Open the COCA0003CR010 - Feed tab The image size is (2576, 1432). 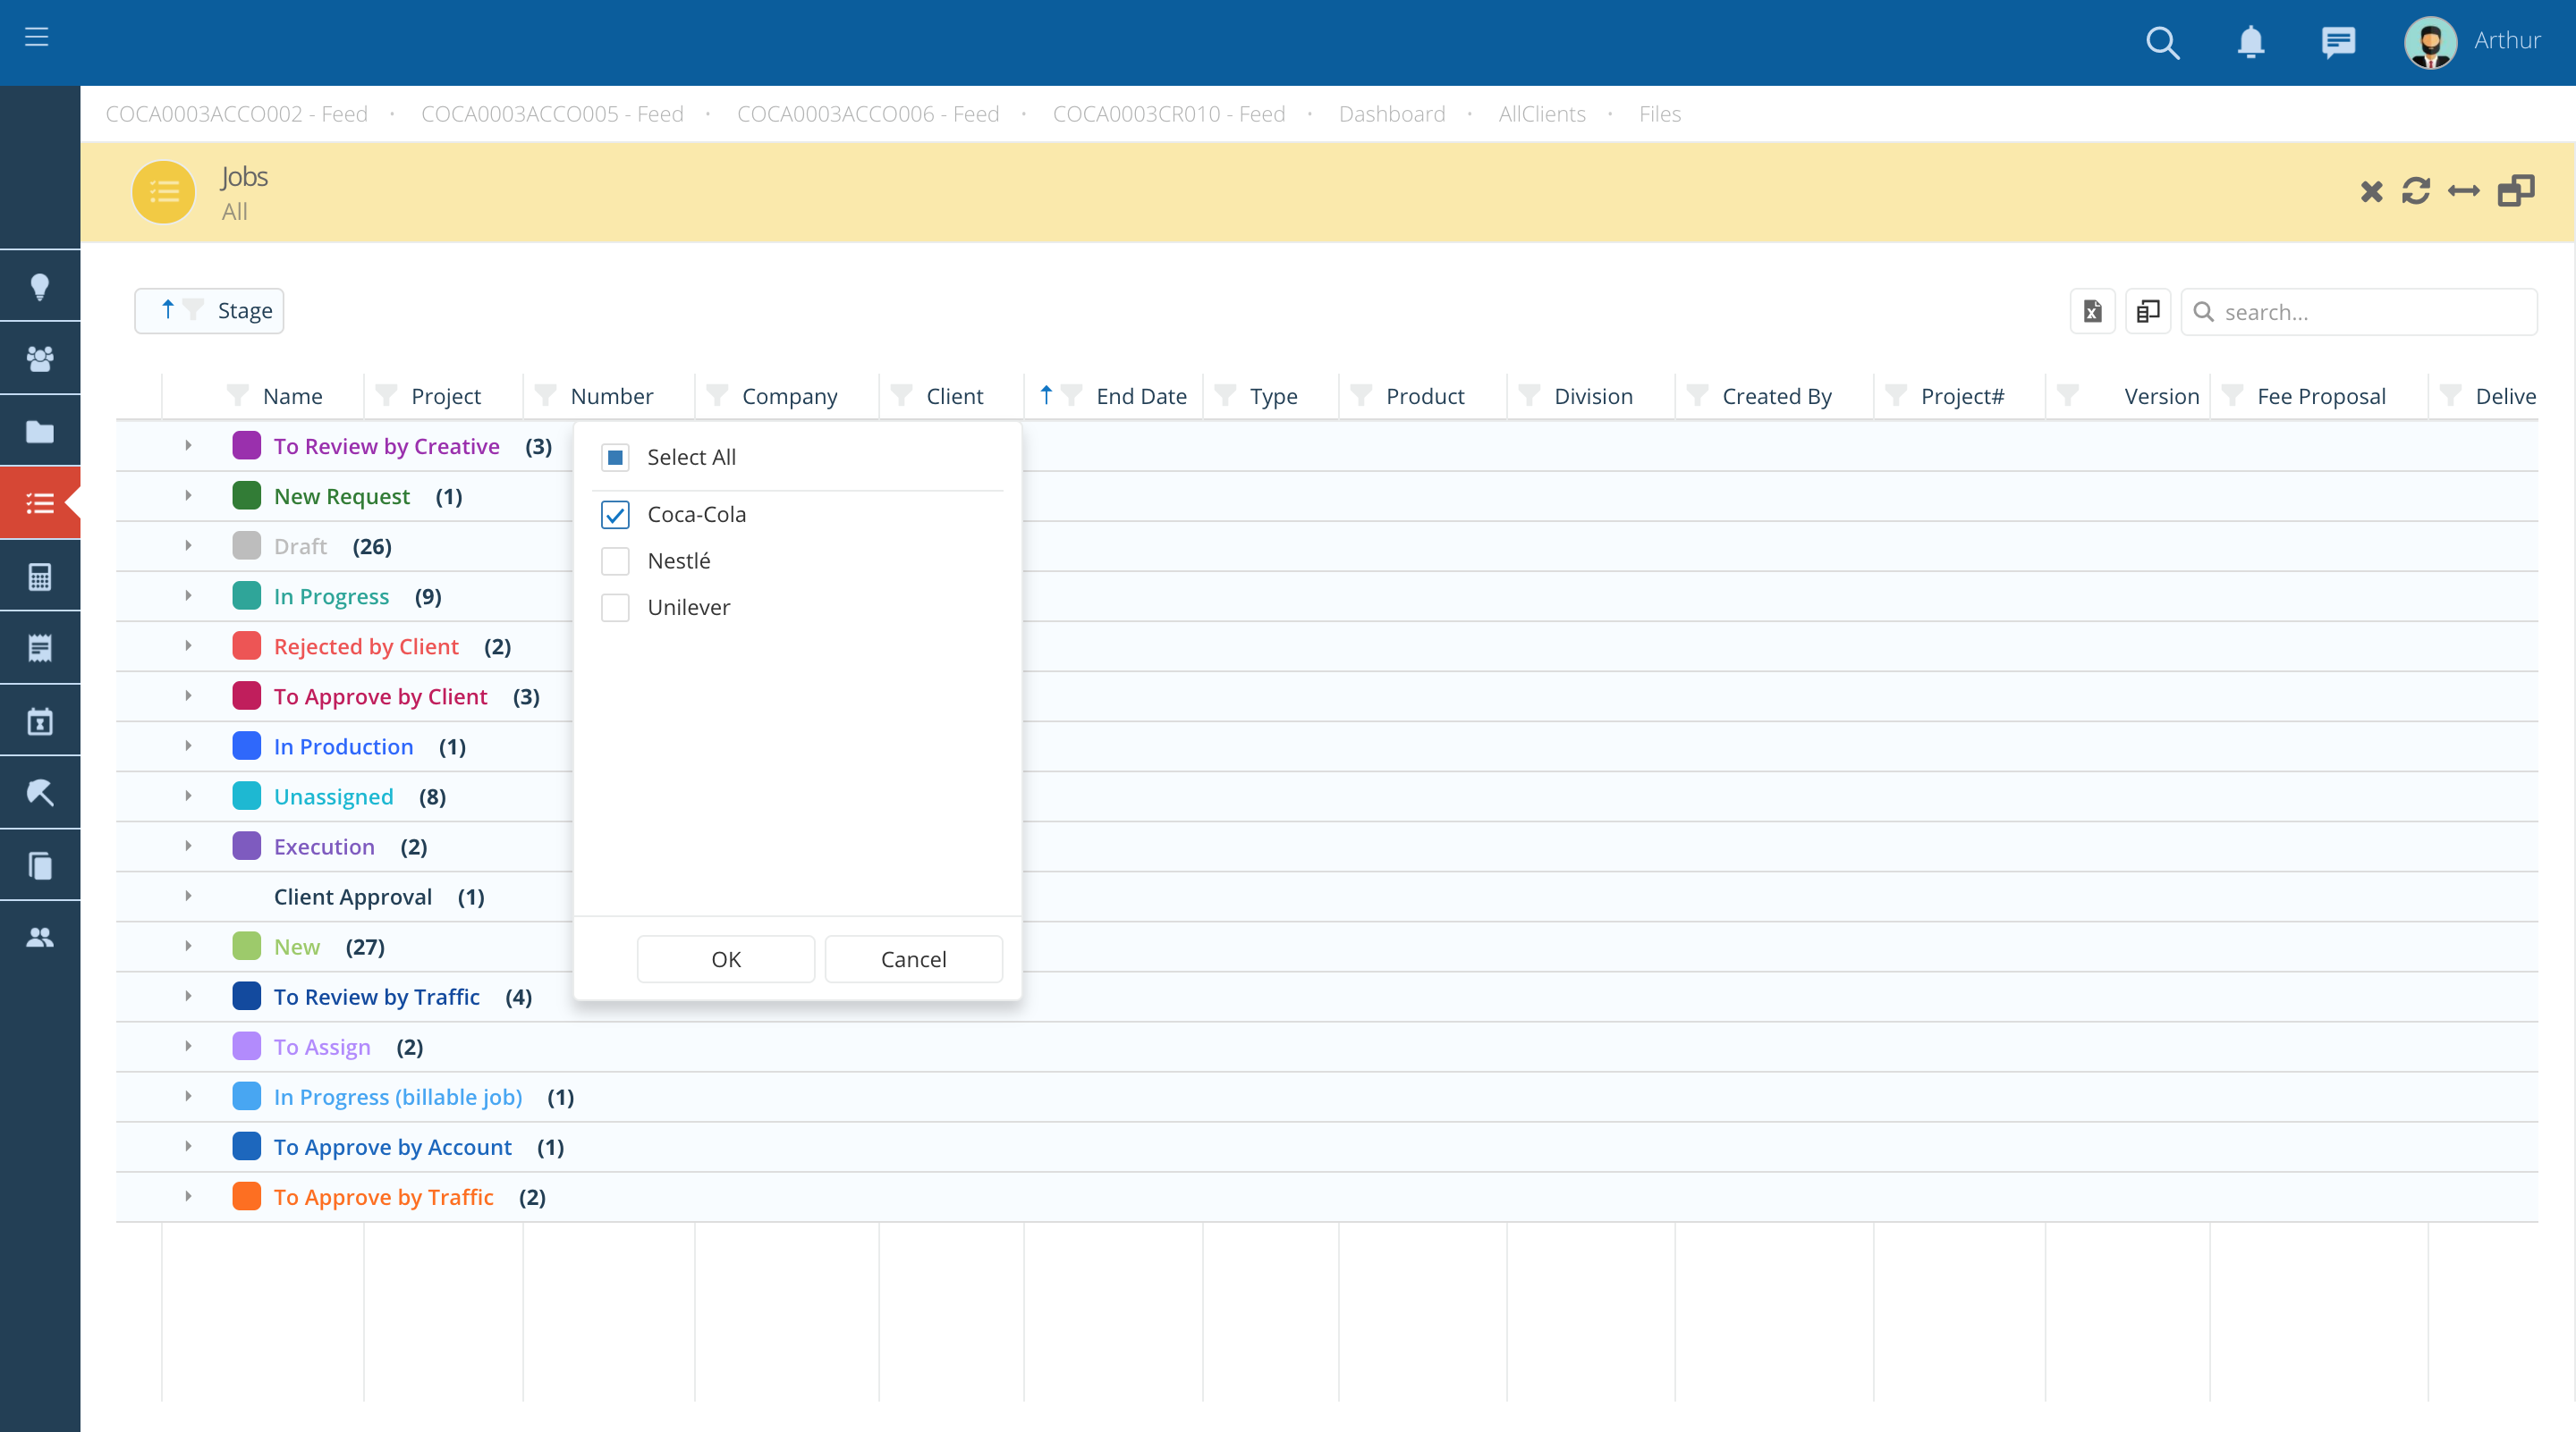tap(1170, 114)
